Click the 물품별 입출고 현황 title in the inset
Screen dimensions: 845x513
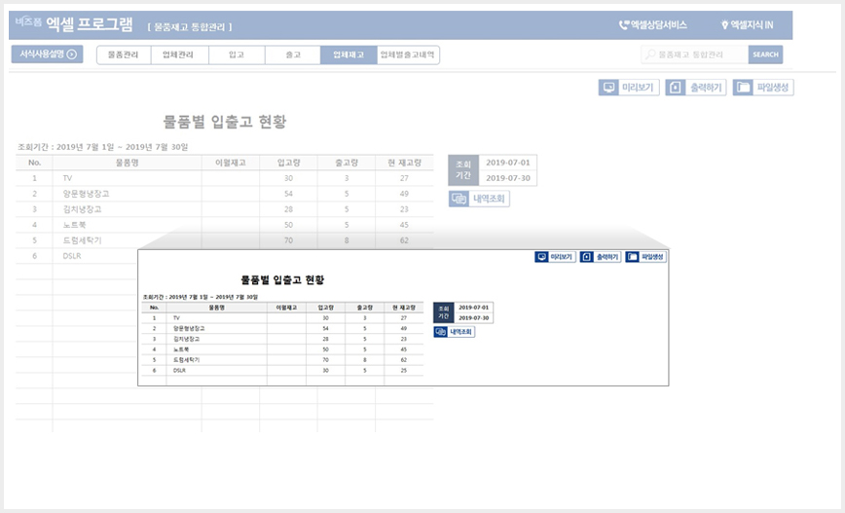282,280
